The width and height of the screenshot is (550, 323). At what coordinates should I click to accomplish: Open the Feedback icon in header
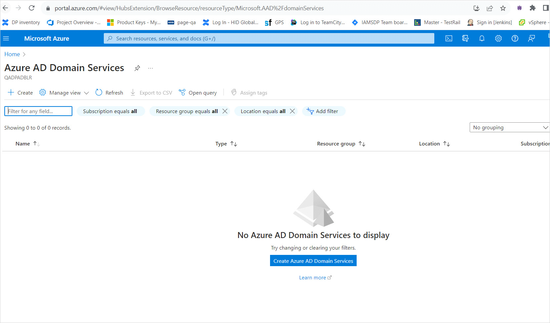[x=531, y=39]
